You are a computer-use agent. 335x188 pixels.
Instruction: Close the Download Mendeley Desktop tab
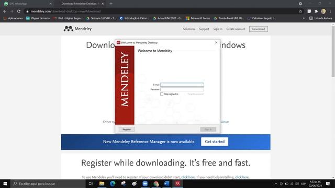click(x=103, y=4)
